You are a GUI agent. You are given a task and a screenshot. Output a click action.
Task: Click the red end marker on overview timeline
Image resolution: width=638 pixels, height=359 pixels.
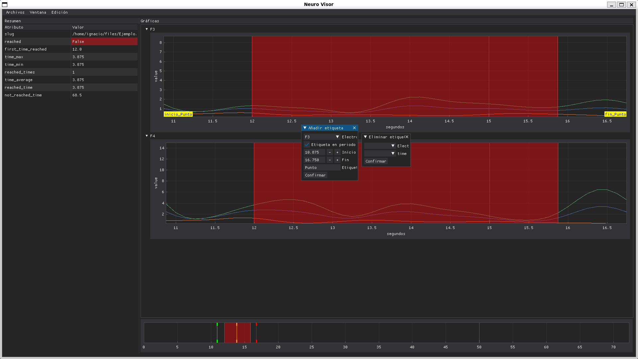pos(256,332)
